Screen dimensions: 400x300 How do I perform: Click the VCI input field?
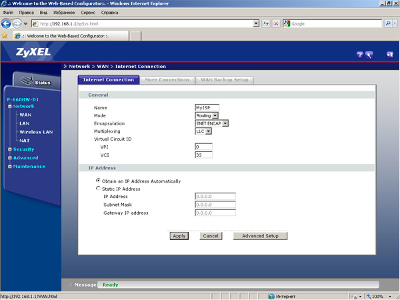pos(203,155)
